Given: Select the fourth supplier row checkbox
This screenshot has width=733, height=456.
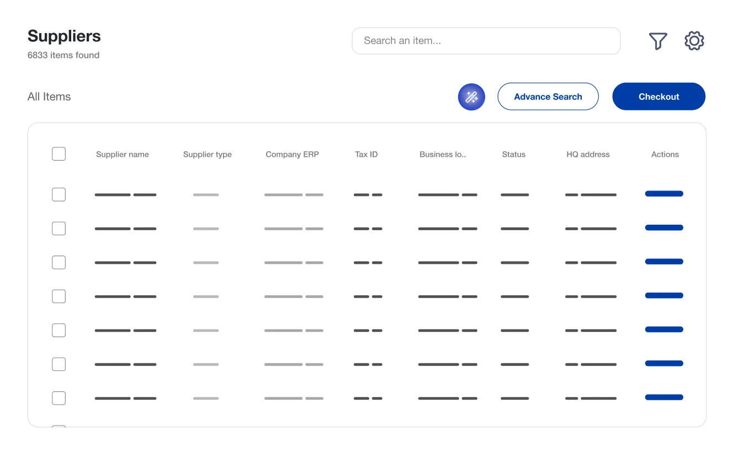Looking at the screenshot, I should (x=59, y=296).
